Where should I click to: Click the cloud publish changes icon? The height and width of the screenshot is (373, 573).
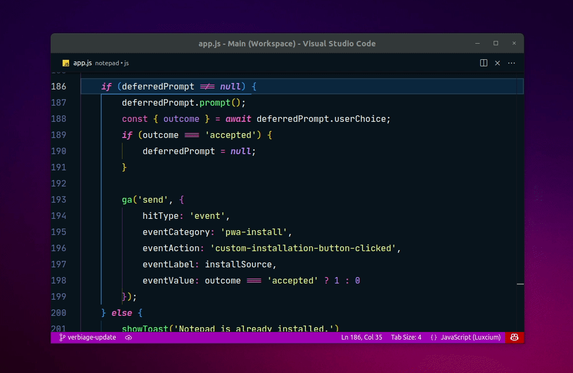pos(128,337)
